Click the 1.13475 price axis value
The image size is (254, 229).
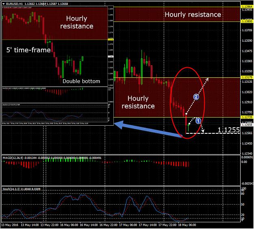[247, 51]
